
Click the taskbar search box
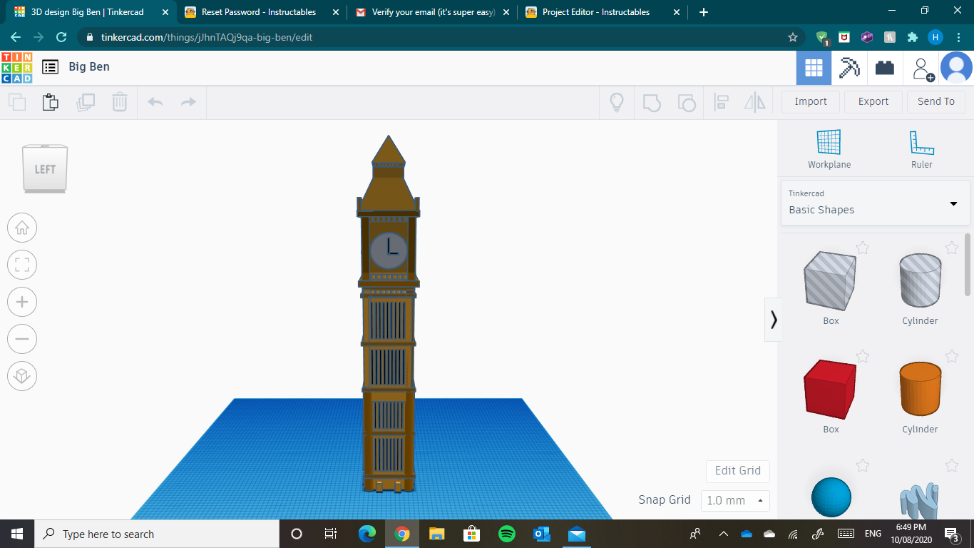[157, 534]
